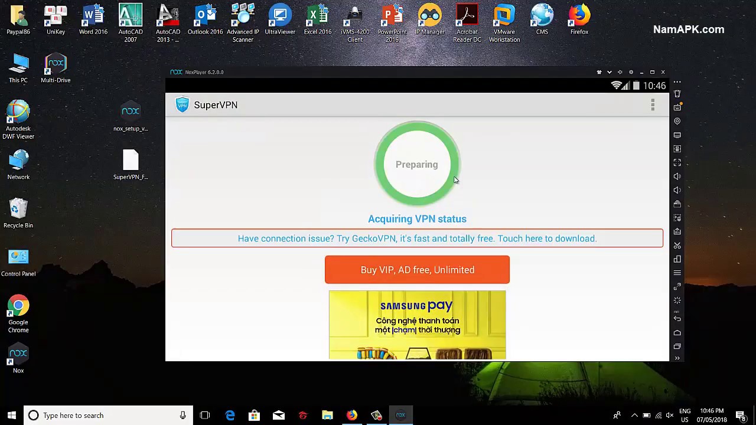Click the ENG US language indicator
The image size is (756, 425).
685,416
